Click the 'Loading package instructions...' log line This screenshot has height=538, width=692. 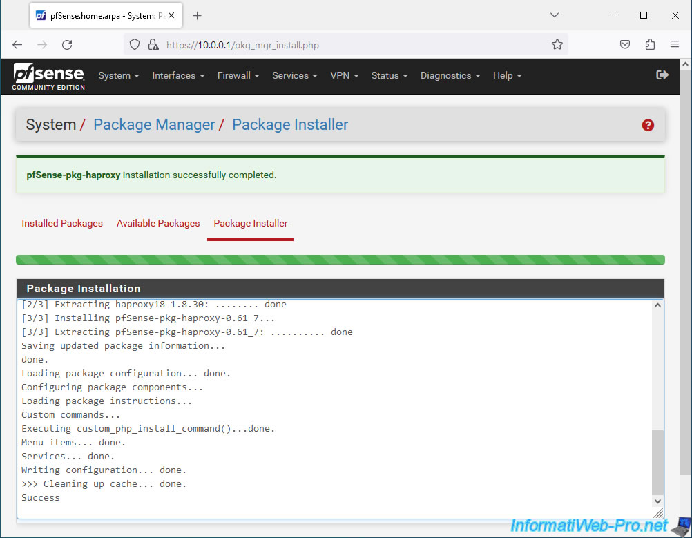(x=107, y=401)
